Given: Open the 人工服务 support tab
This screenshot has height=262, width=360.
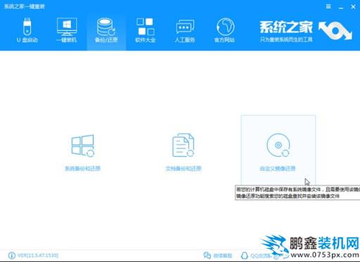Looking at the screenshot, I should click(x=185, y=30).
